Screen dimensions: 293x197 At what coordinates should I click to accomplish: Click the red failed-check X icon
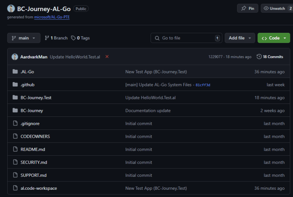pos(107,57)
